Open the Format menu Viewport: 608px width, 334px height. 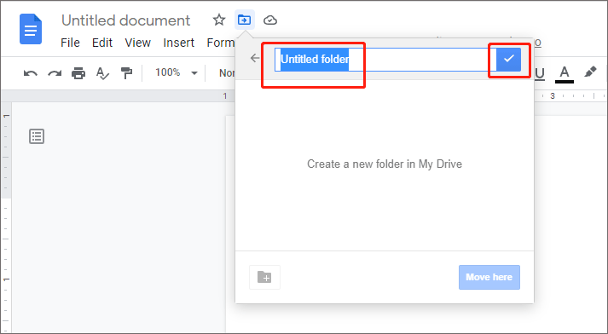pos(221,43)
